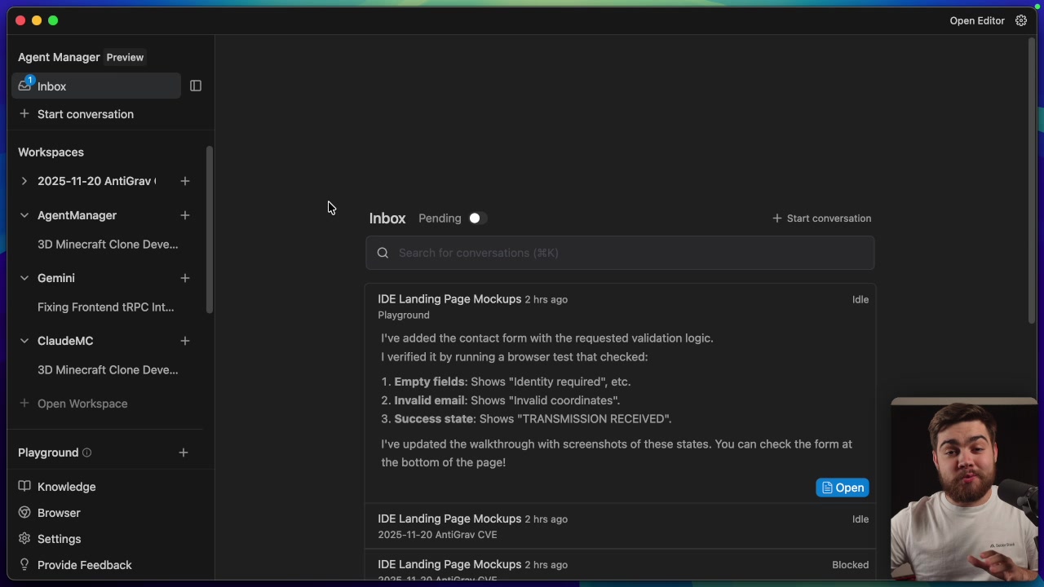This screenshot has height=587, width=1044.
Task: Expand the 2025-11-20 AntiGrav workspace
Action: [x=24, y=181]
